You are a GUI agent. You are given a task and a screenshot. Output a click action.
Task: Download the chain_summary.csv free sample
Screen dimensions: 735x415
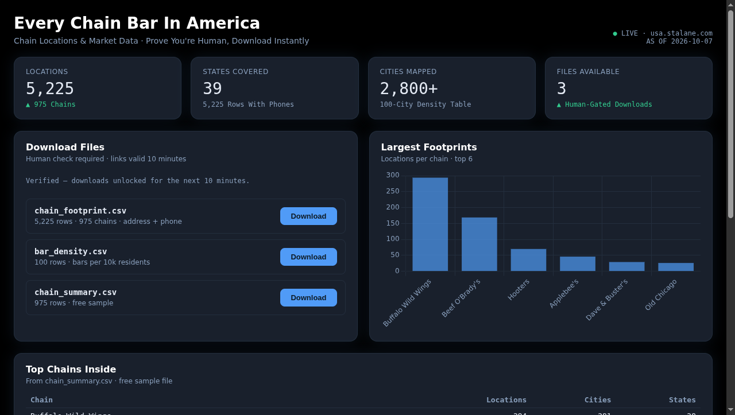tap(308, 297)
